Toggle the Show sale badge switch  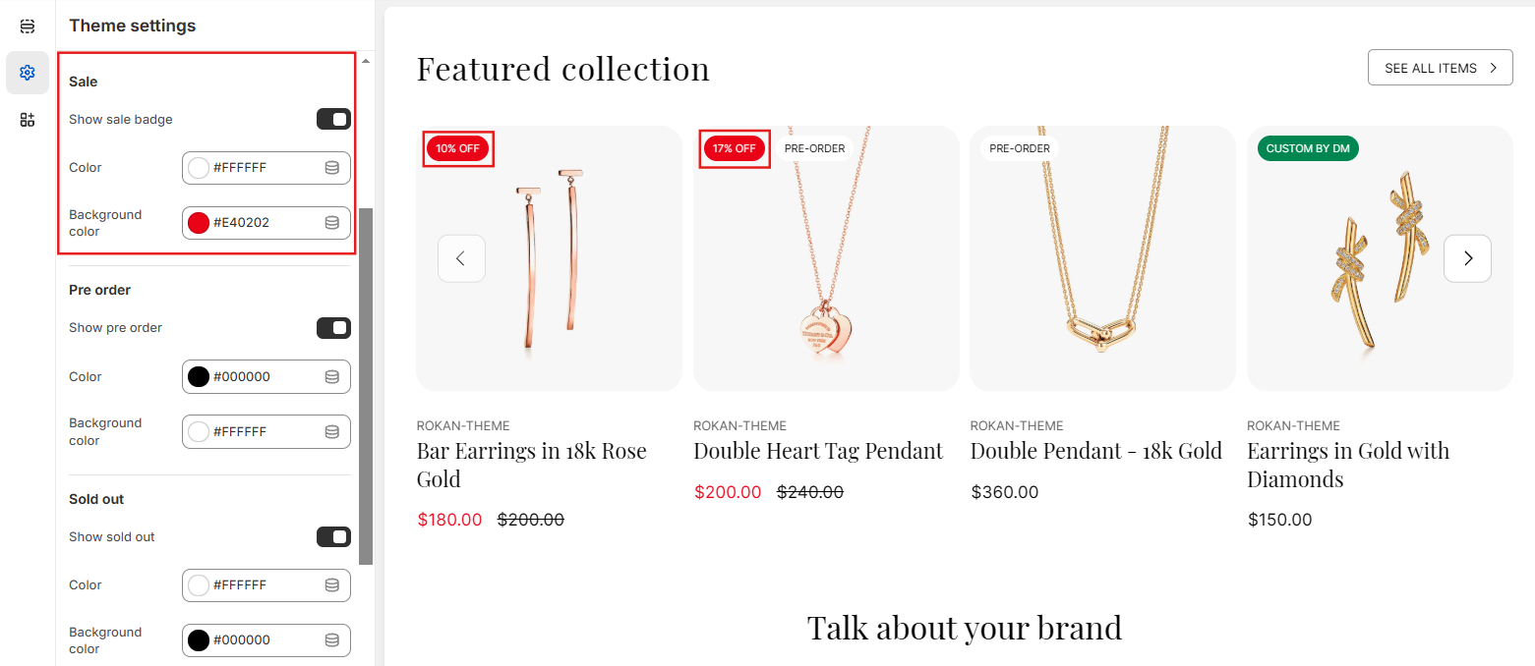[x=333, y=120]
